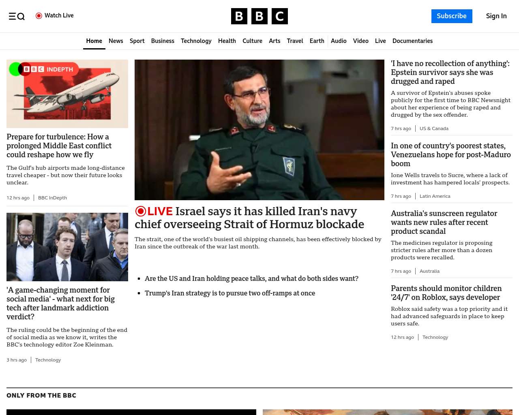The image size is (519, 415).
Task: Switch to the Technology section
Action: tap(196, 41)
